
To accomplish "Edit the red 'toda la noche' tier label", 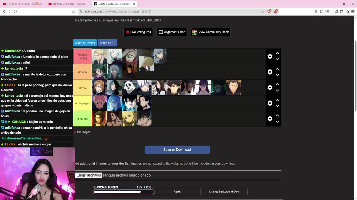I will 83,56.
